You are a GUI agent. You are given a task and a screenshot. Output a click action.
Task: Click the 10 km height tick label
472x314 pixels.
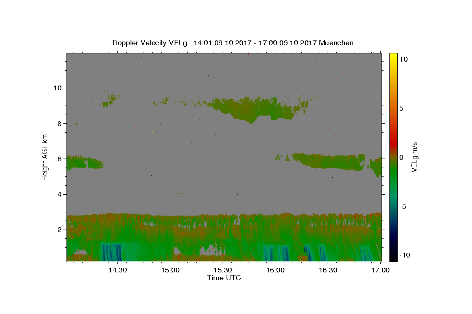coord(58,88)
